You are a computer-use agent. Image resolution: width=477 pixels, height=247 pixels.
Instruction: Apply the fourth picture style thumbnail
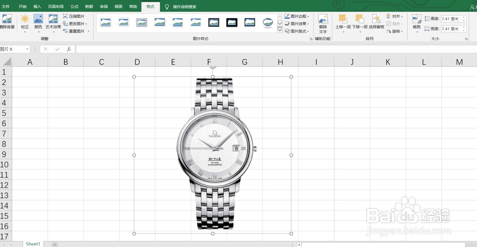tap(160, 22)
